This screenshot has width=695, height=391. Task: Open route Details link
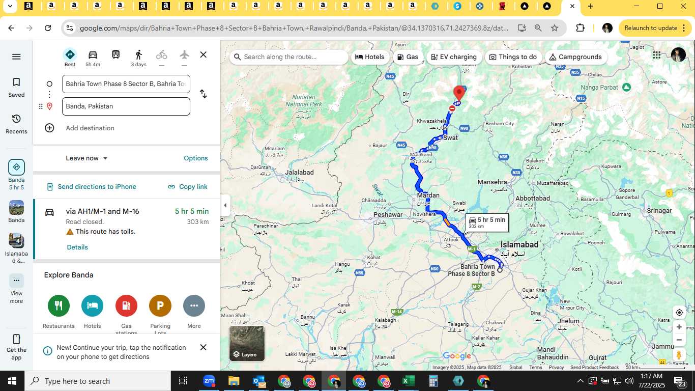tap(77, 247)
